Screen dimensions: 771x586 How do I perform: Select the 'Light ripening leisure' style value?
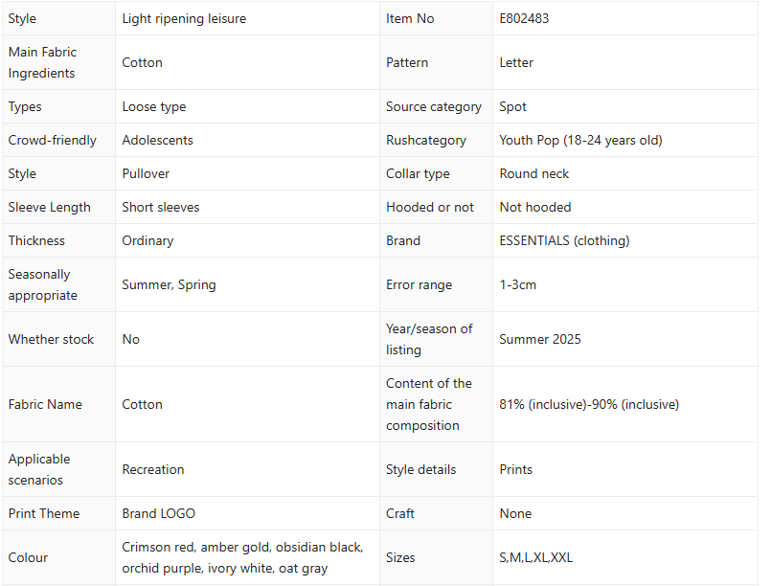184,18
